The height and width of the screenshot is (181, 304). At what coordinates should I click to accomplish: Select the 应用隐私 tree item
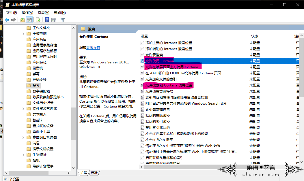click(40, 63)
